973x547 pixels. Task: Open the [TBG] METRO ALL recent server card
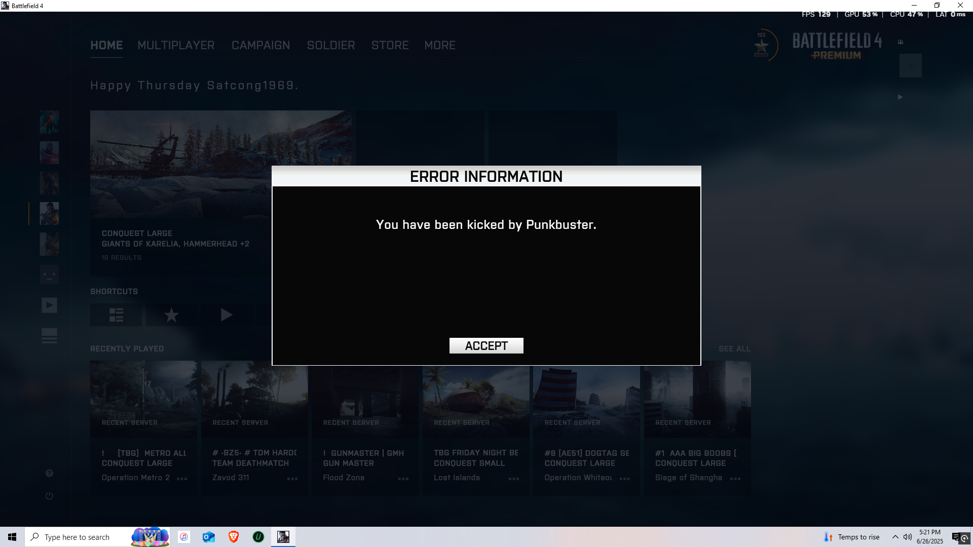tap(143, 427)
